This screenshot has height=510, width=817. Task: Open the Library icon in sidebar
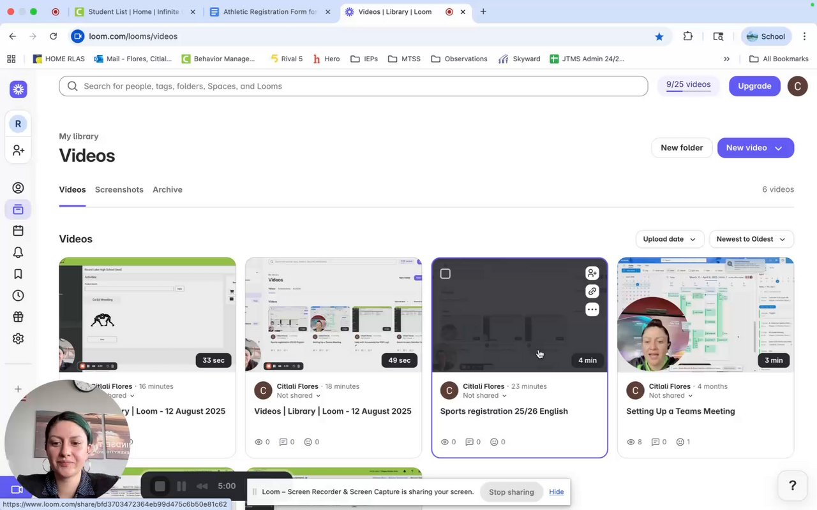(18, 209)
